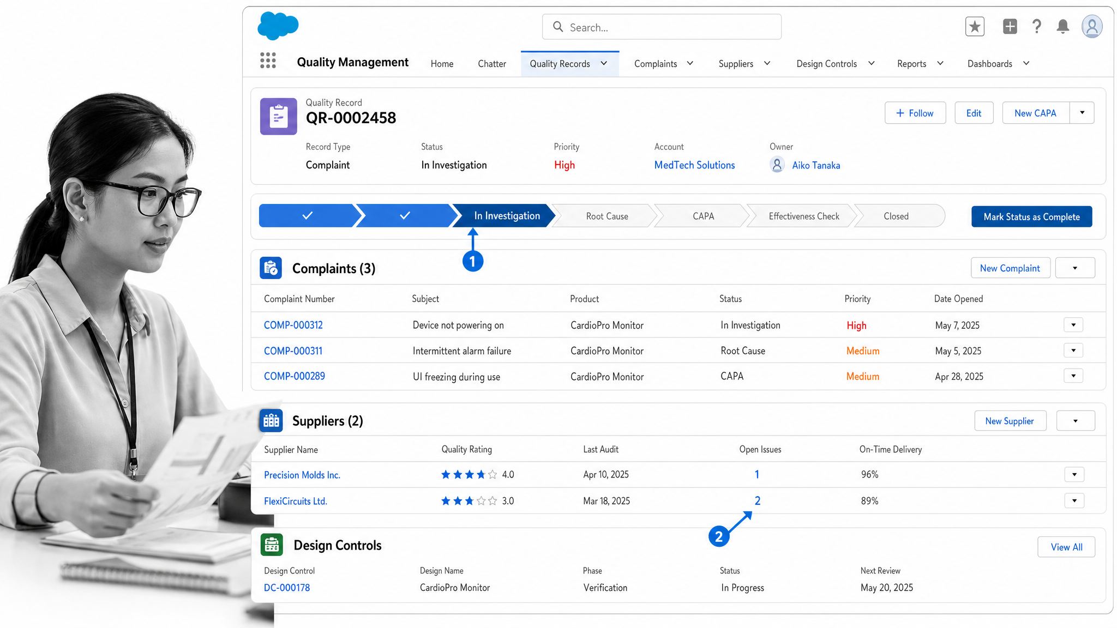Click the Quality Record clipboard icon
The image size is (1117, 628).
[x=279, y=116]
